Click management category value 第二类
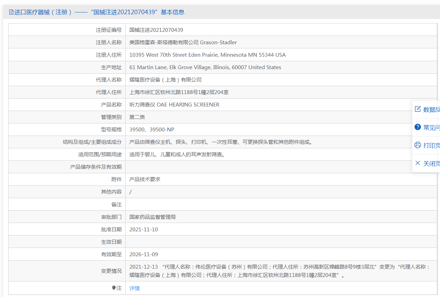This screenshot has height=297, width=440. [x=137, y=117]
